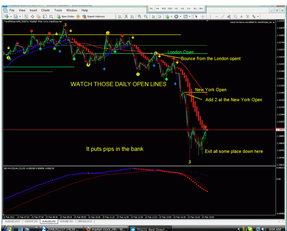
Task: Select the text label T tool
Action: 248,17
